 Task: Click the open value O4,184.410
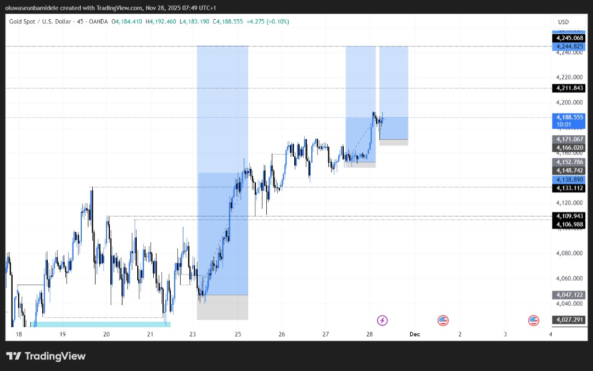[x=127, y=21]
